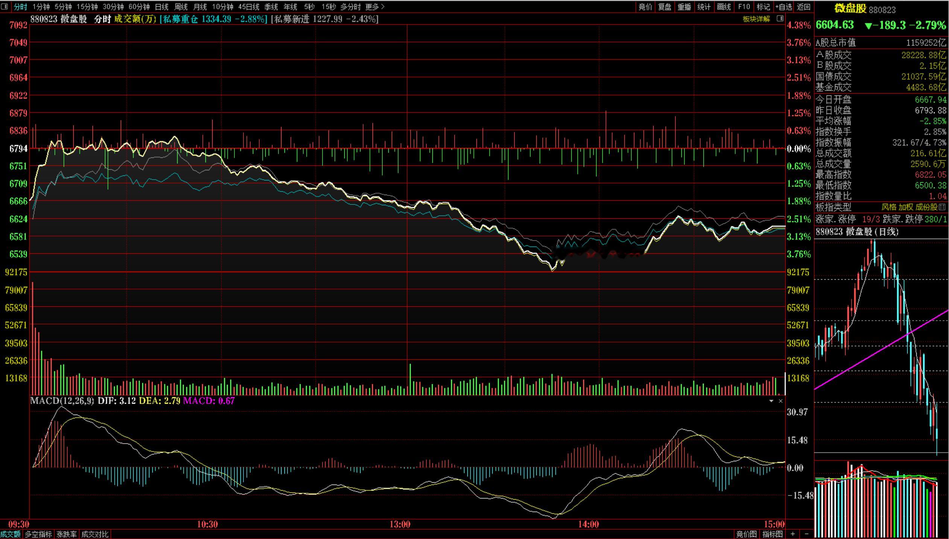Open the 板块详解 link
Viewport: 949px width, 539px height.
(756, 19)
